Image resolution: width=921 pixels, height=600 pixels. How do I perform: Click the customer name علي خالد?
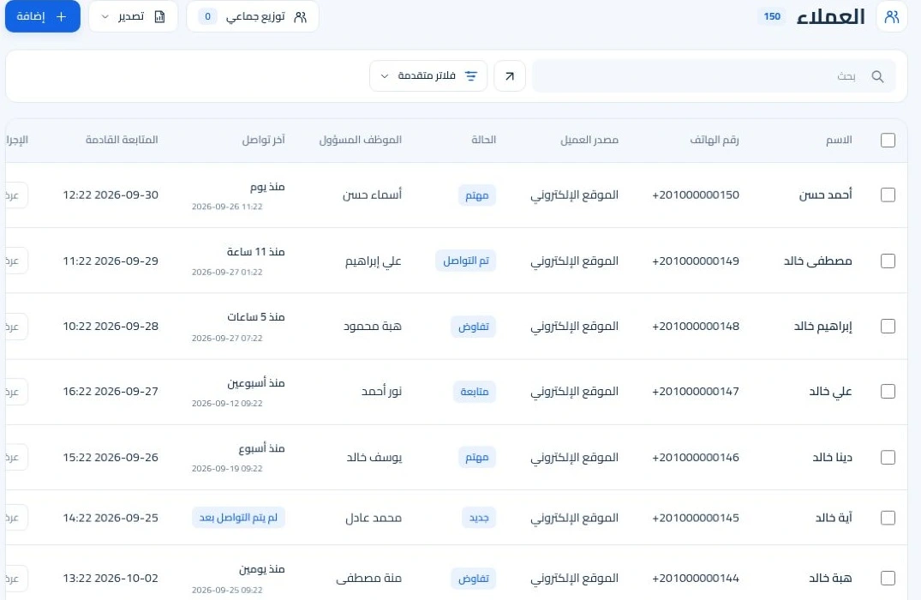tap(830, 392)
